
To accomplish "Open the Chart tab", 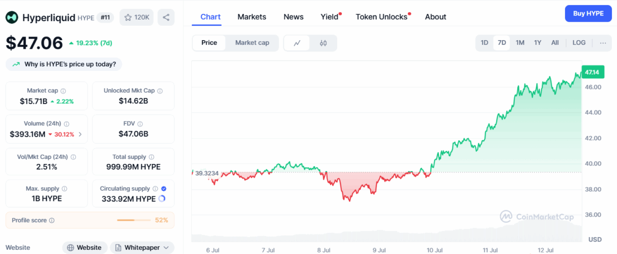I will pyautogui.click(x=210, y=17).
